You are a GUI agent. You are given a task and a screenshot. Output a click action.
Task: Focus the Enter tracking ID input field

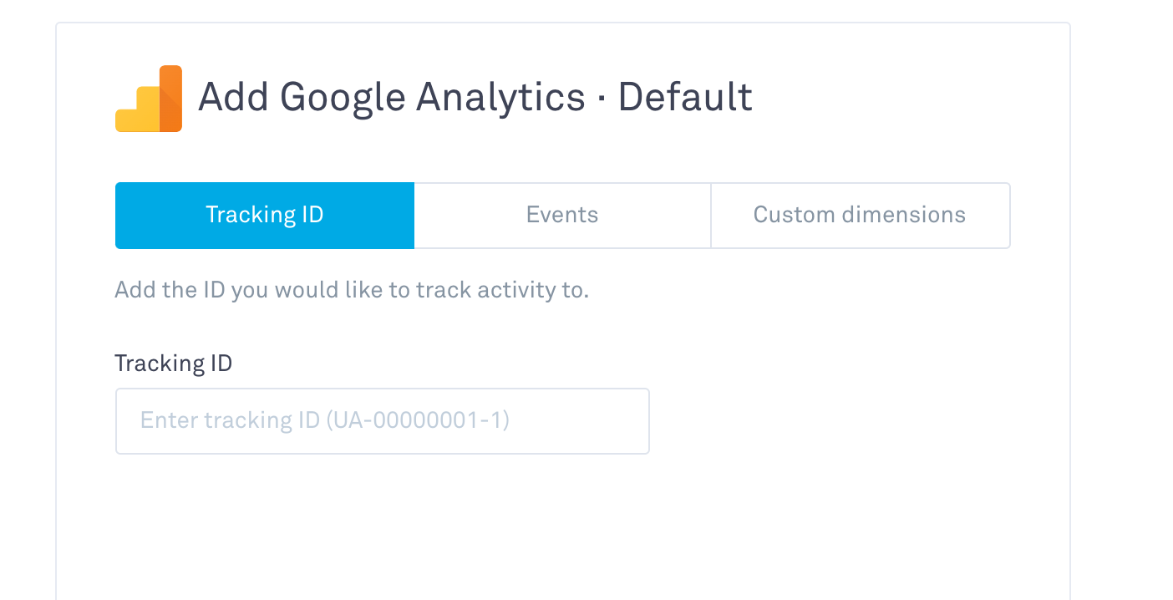point(383,421)
